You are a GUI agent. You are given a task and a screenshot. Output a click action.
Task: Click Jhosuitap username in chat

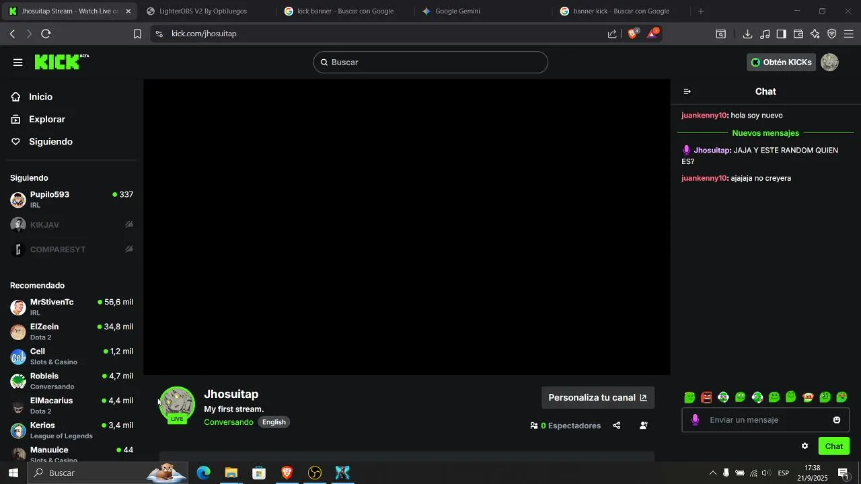pyautogui.click(x=712, y=151)
